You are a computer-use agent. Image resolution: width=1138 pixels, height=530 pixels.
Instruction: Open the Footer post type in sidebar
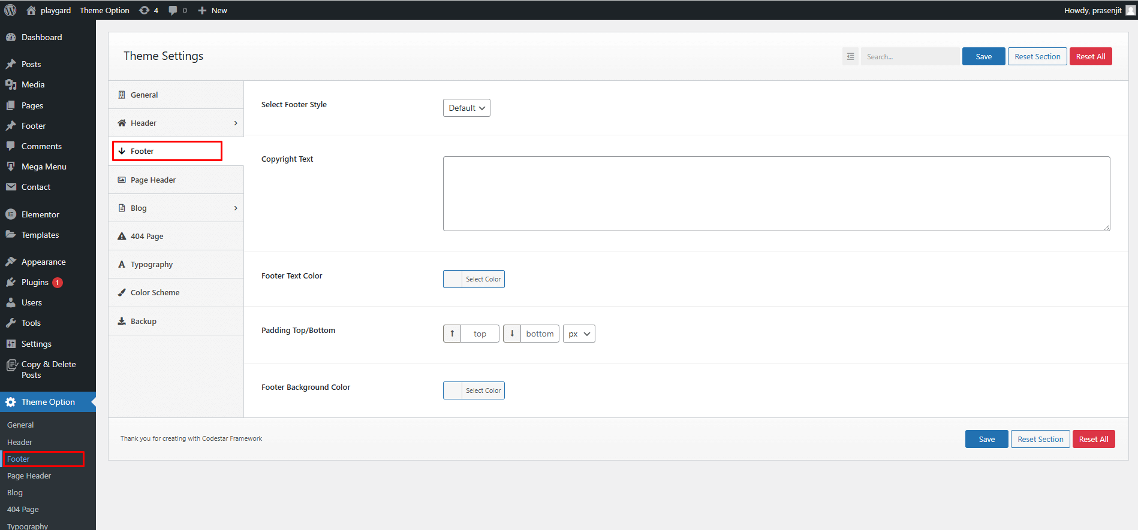point(34,126)
